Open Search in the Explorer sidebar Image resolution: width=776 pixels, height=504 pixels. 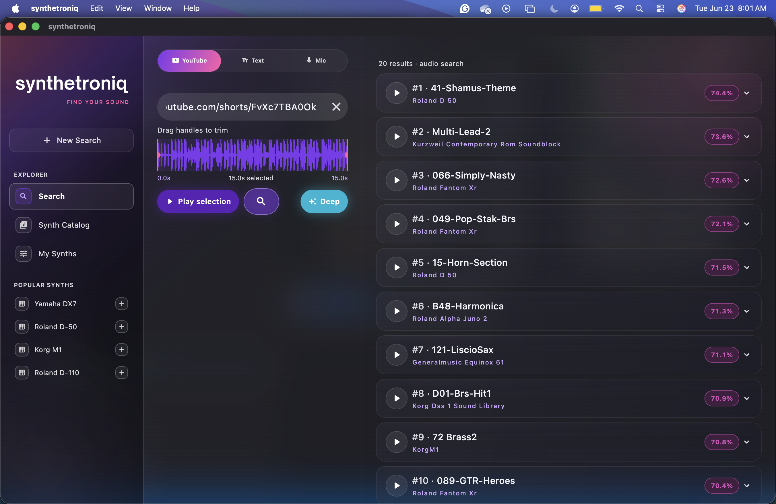(71, 196)
